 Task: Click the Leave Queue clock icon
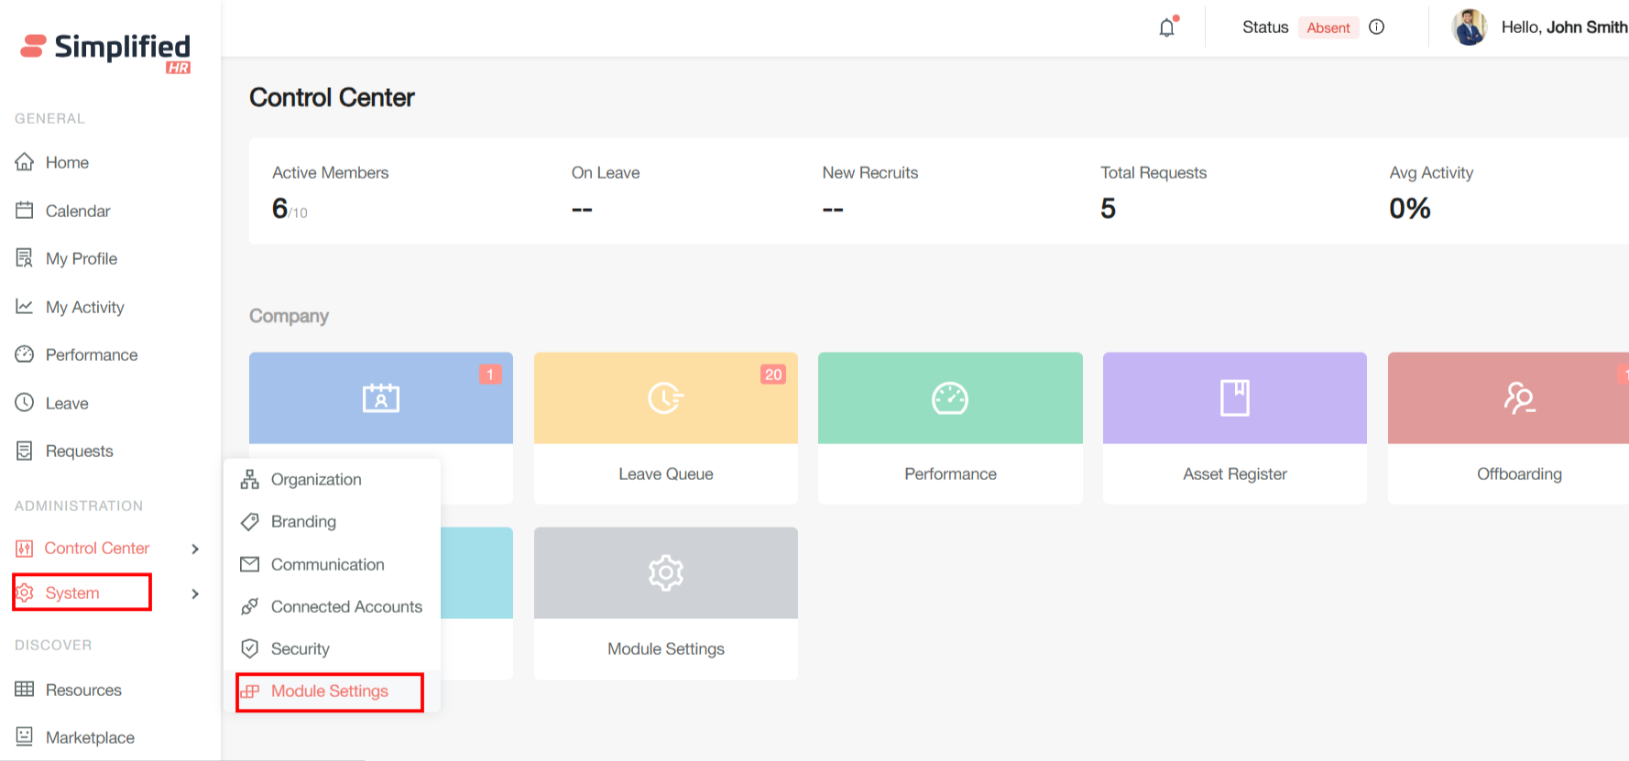[x=665, y=398]
